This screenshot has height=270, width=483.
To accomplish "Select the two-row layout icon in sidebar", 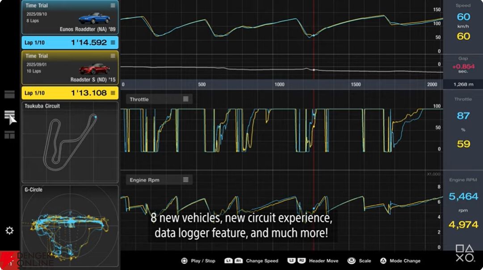I will coord(9,94).
